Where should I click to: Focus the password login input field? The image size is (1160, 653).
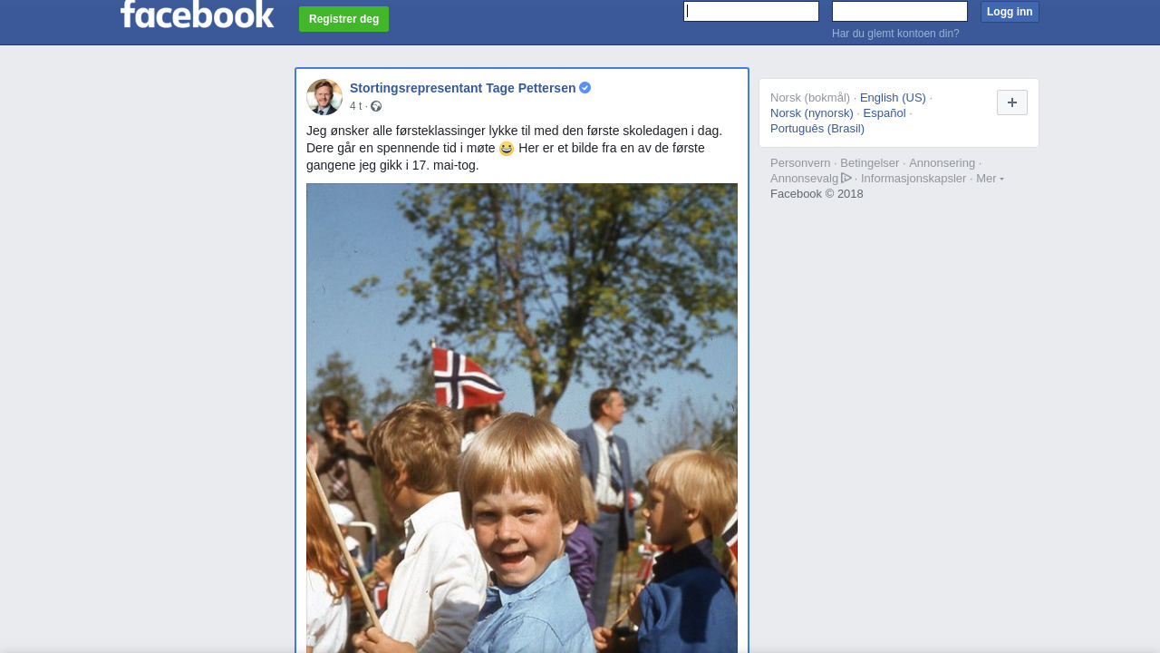900,12
